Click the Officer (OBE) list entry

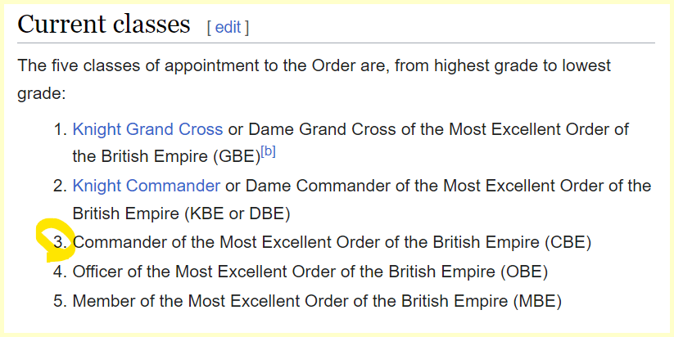tap(310, 272)
